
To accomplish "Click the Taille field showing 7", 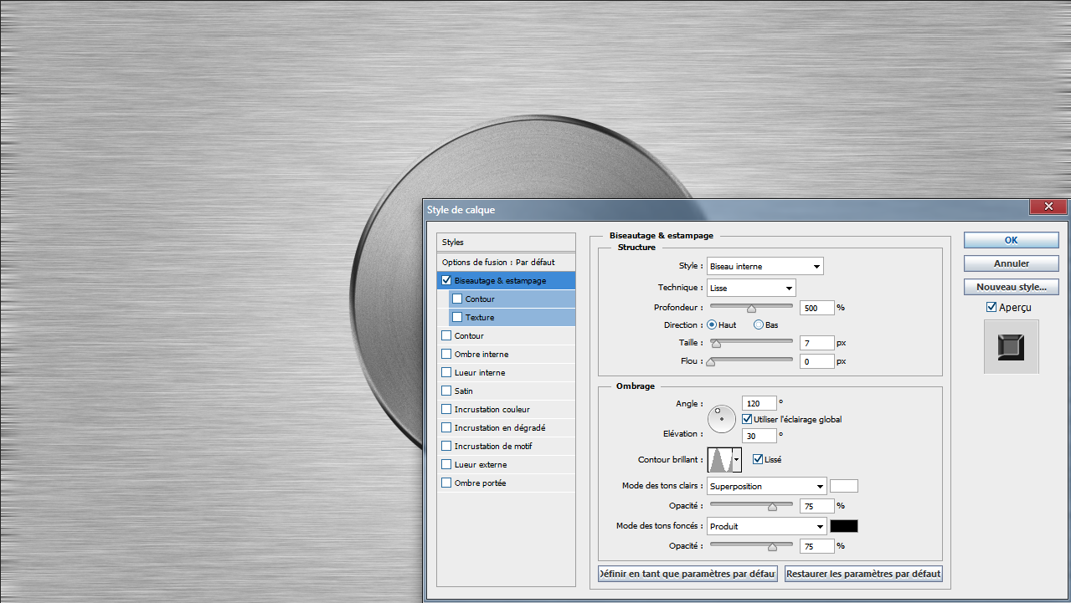I will 817,343.
